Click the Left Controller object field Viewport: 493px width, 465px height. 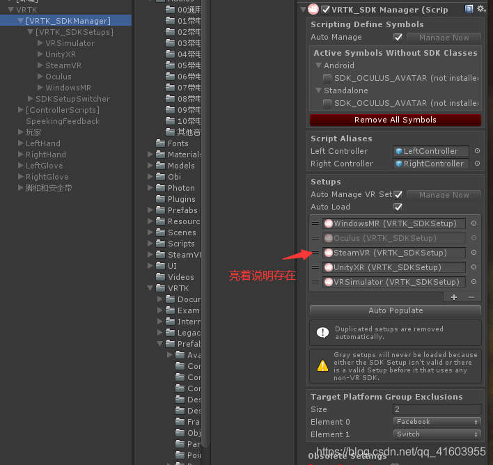[431, 151]
